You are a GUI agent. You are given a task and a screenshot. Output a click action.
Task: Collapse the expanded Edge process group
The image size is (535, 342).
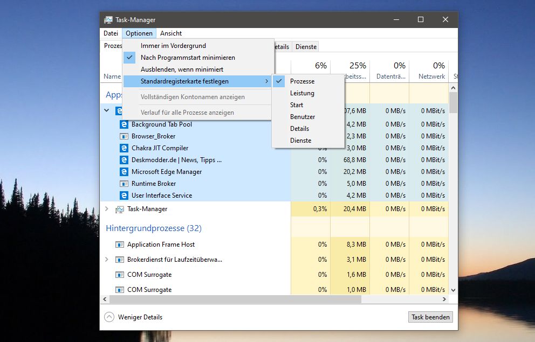[107, 110]
